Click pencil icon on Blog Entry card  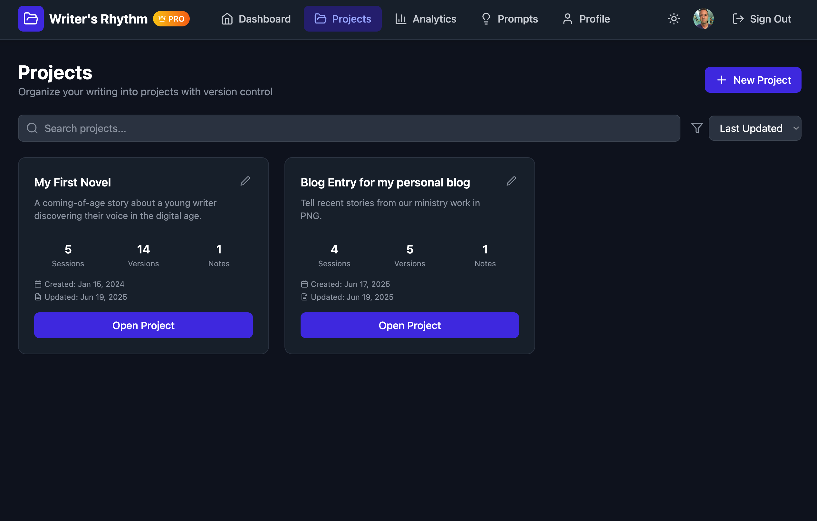click(x=511, y=181)
